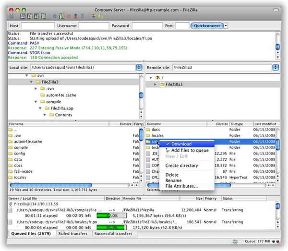The width and height of the screenshot is (288, 251).
Task: Collapse the remote root / node
Action: point(151,78)
